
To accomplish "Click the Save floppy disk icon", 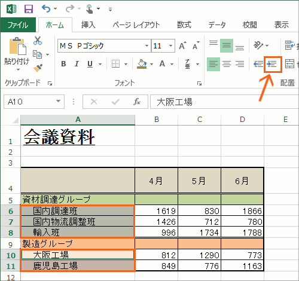I will click(x=29, y=9).
